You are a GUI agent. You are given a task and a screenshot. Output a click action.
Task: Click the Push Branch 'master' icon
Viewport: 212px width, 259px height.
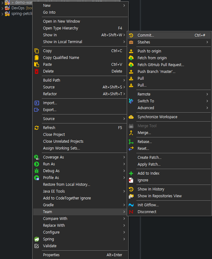[x=131, y=72]
